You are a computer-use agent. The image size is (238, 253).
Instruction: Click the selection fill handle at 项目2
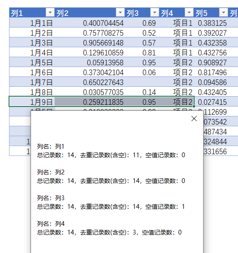[194, 107]
